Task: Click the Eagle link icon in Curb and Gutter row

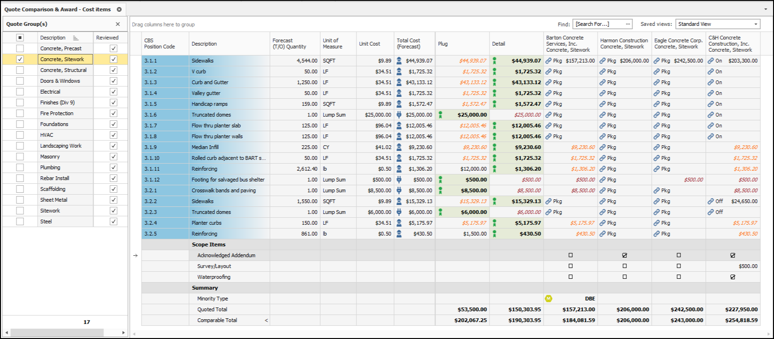Action: pos(656,82)
